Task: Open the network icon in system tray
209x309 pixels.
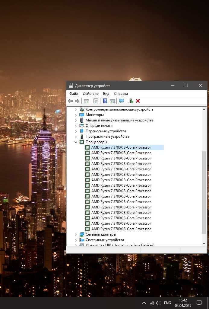Action: [151, 303]
